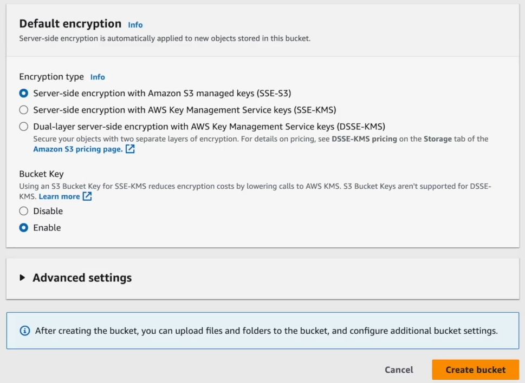Select the SSE-KMS encryption option

pyautogui.click(x=23, y=109)
